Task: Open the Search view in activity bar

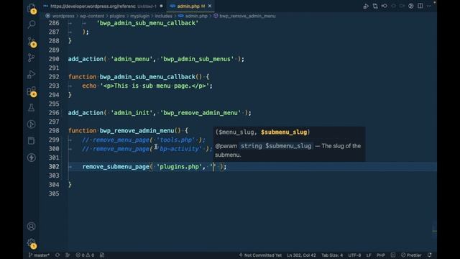Action: (x=32, y=24)
